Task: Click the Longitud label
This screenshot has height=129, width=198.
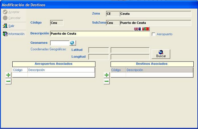Action: pyautogui.click(x=79, y=57)
